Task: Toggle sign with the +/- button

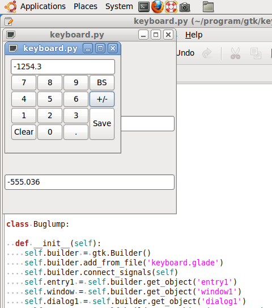Action: [x=102, y=99]
